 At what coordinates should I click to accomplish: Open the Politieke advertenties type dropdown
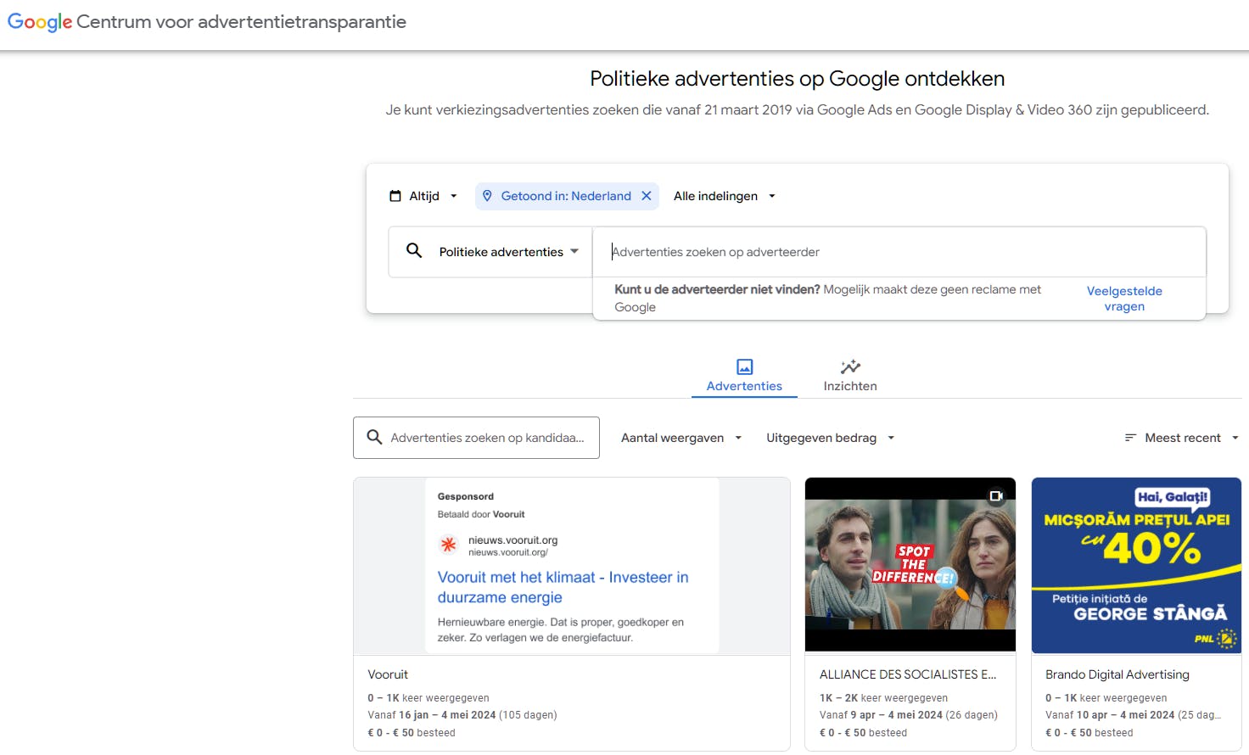click(x=508, y=252)
